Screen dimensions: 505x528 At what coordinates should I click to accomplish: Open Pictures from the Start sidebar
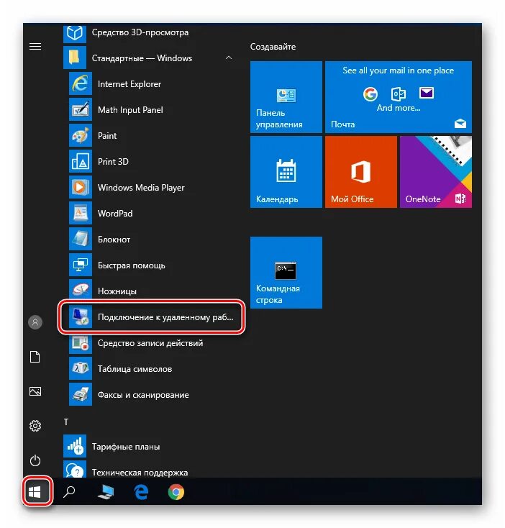[x=35, y=391]
